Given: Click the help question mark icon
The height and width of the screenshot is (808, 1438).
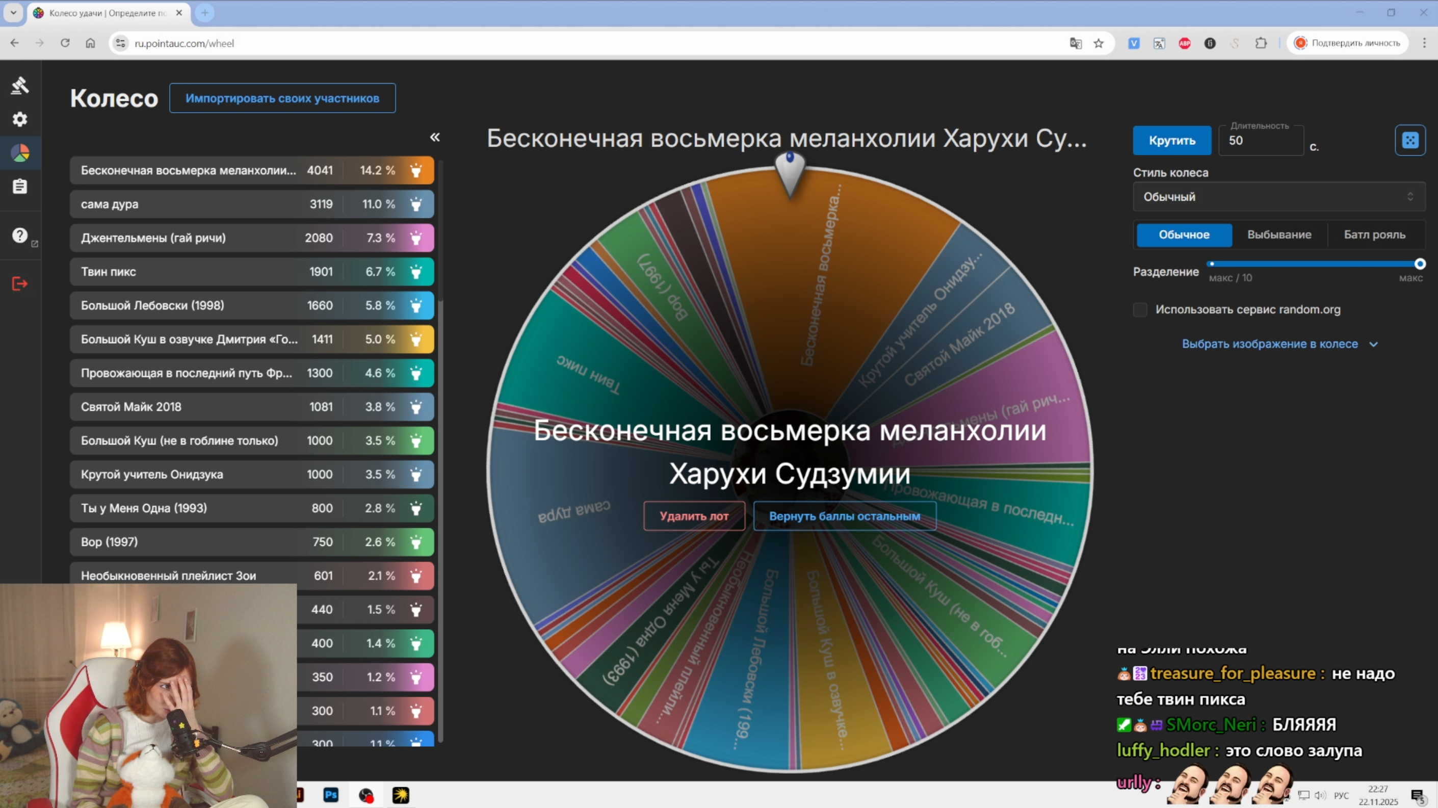Looking at the screenshot, I should (x=20, y=236).
